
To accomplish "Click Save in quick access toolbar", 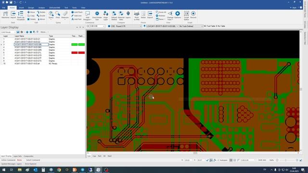I will point(11,2).
